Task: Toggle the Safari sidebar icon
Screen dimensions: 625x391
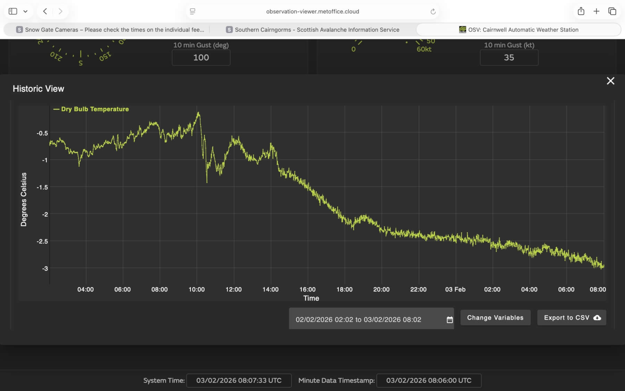Action: point(13,11)
